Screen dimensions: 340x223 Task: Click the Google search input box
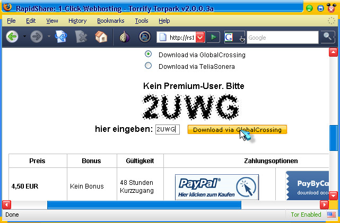[x=283, y=38]
